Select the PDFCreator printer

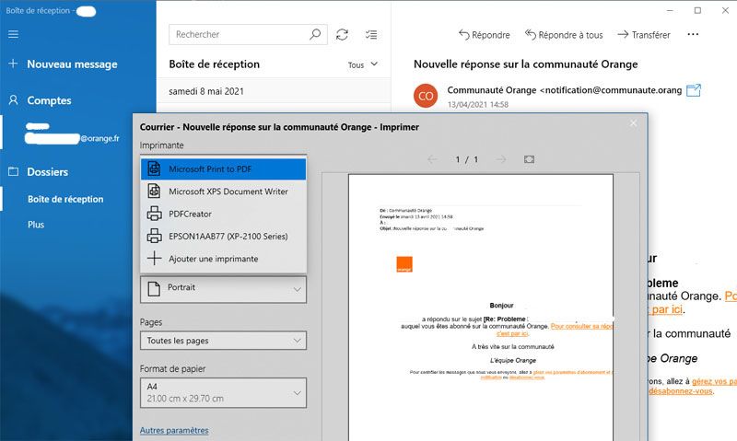coord(223,214)
